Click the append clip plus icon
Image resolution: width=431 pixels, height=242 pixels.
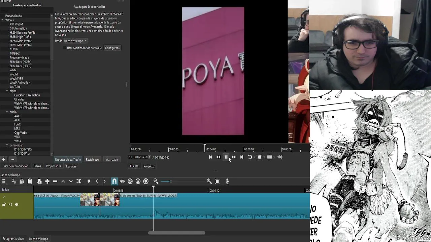pos(47,182)
